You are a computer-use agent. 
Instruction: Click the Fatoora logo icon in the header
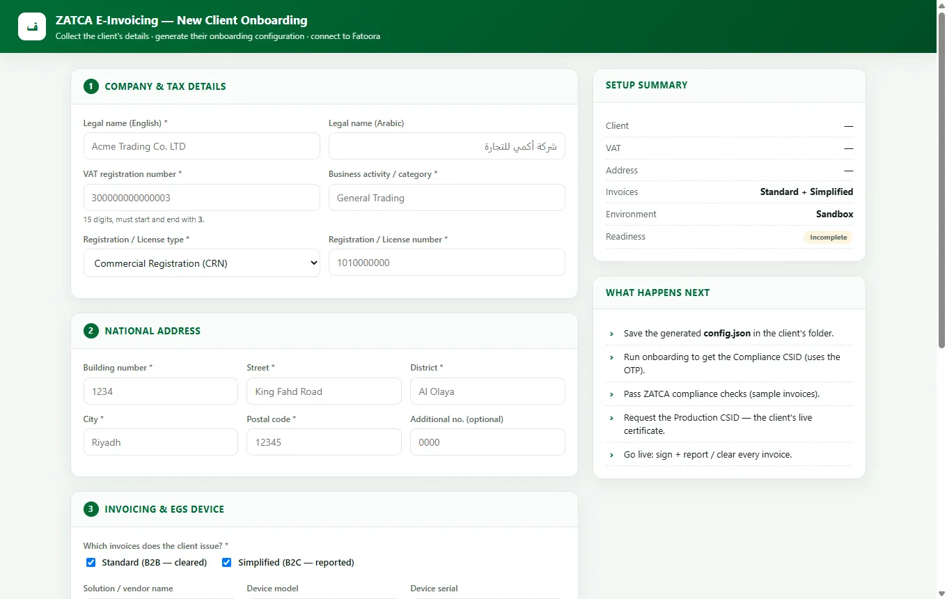click(32, 26)
